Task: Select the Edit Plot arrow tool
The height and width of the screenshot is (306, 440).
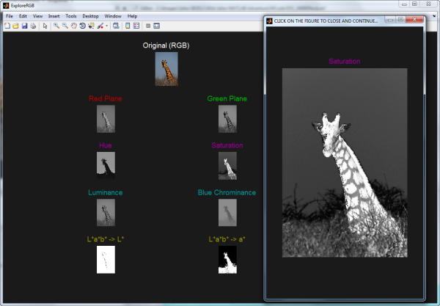Action: pos(44,26)
